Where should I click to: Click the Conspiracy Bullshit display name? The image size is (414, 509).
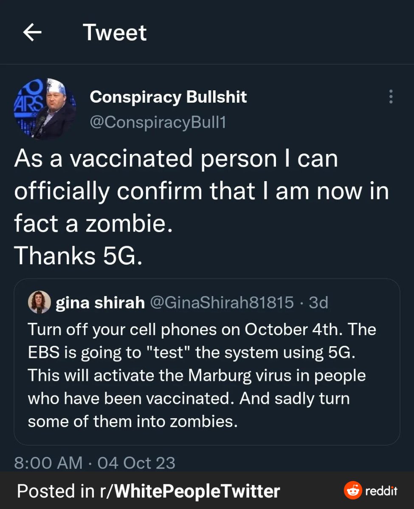tap(168, 97)
